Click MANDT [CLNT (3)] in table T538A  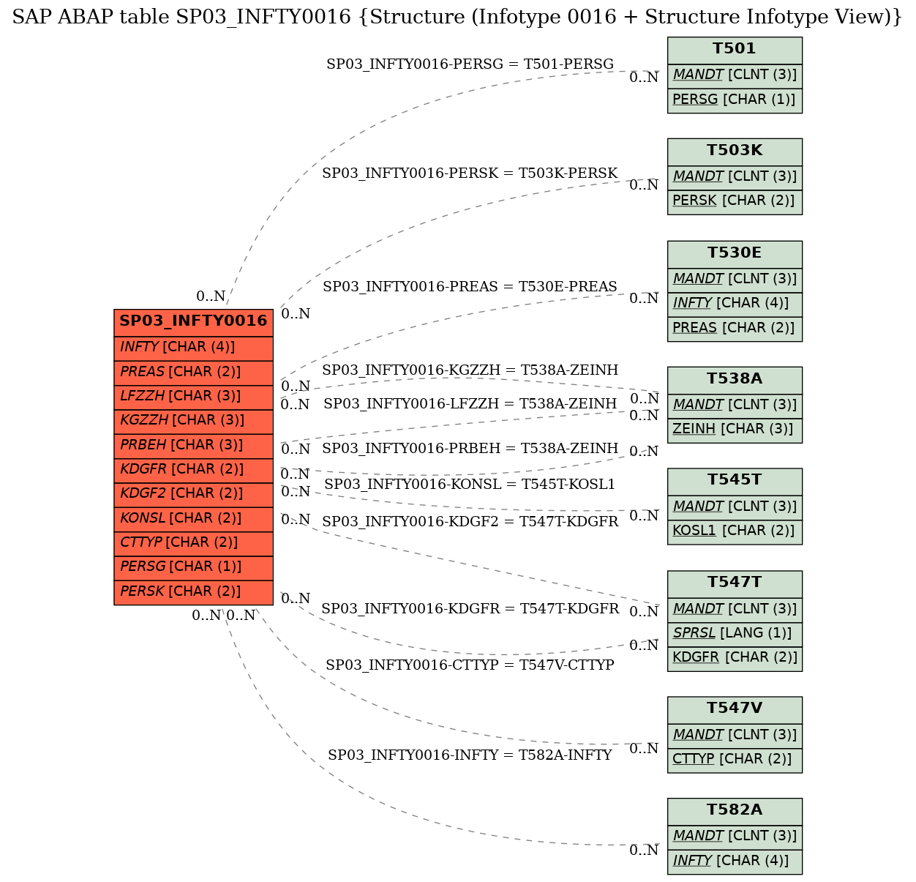click(x=735, y=406)
